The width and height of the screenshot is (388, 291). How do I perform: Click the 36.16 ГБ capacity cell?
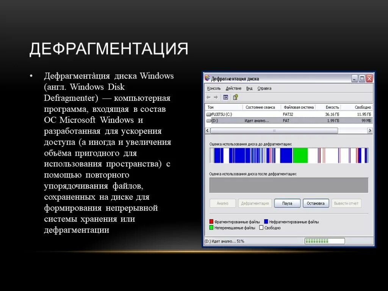(x=332, y=114)
